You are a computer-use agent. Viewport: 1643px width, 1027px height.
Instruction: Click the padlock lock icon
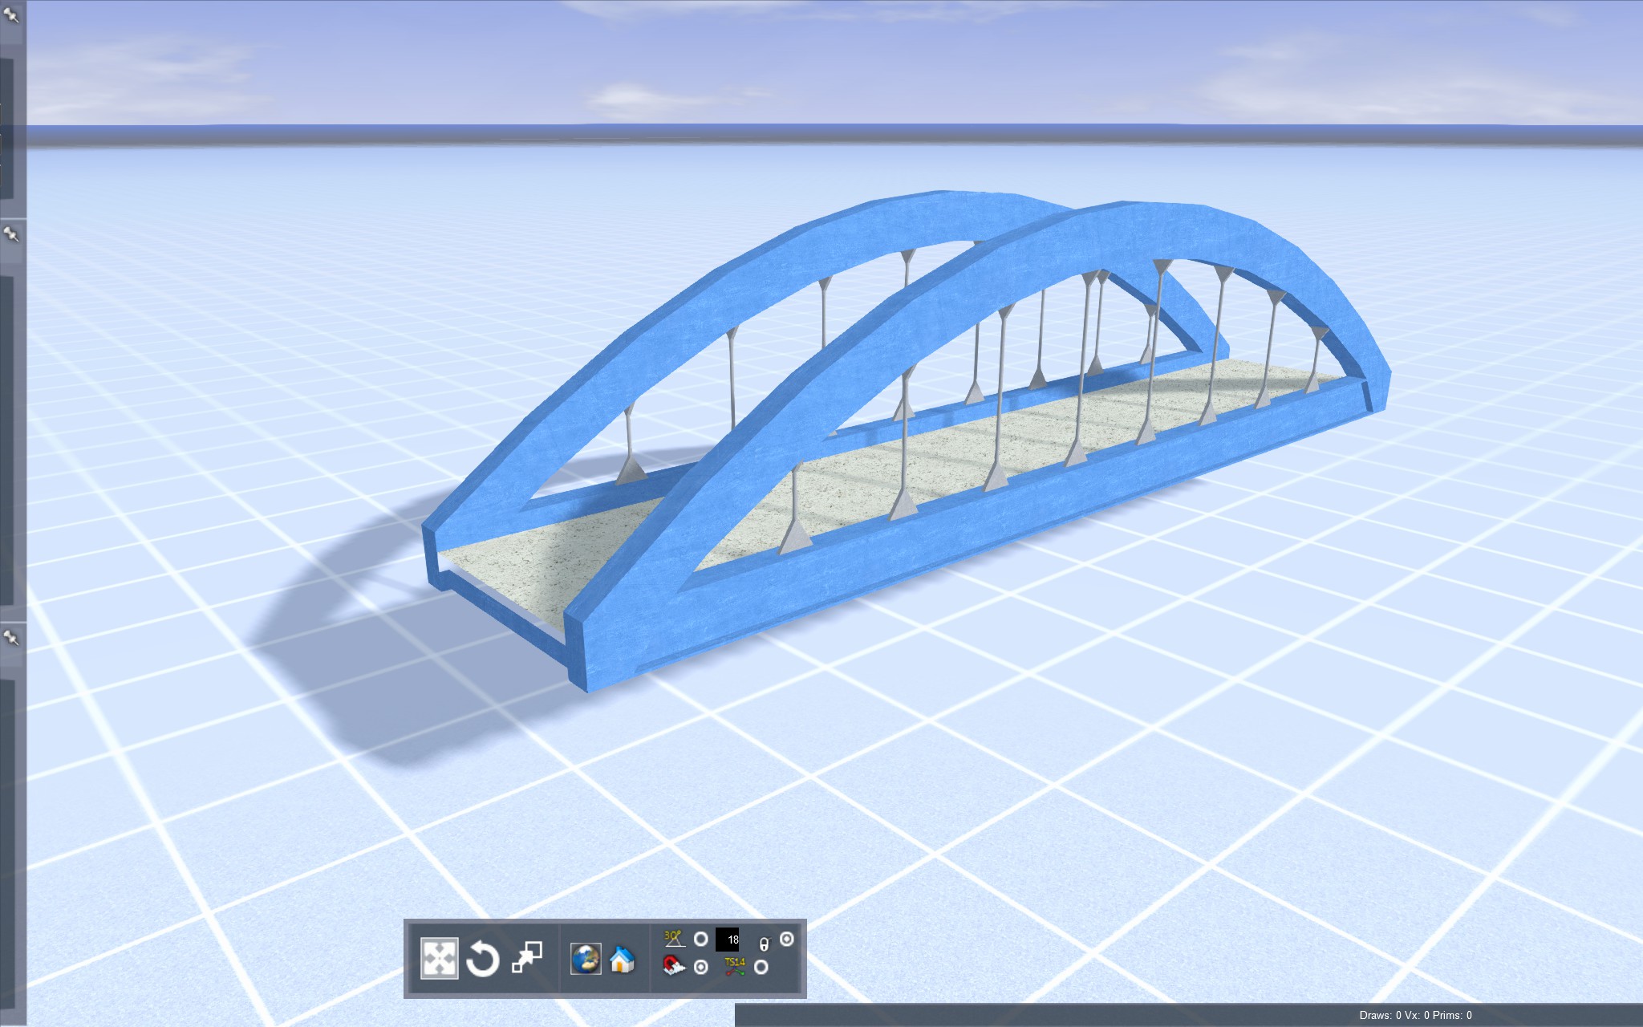[764, 944]
